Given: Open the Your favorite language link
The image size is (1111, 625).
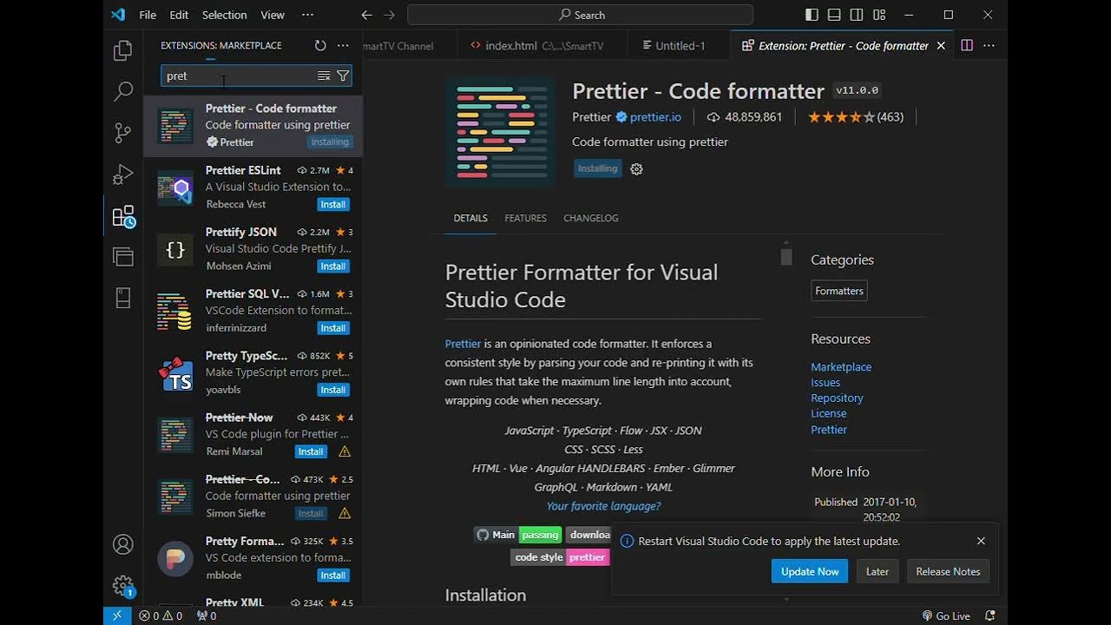Looking at the screenshot, I should click(x=603, y=506).
